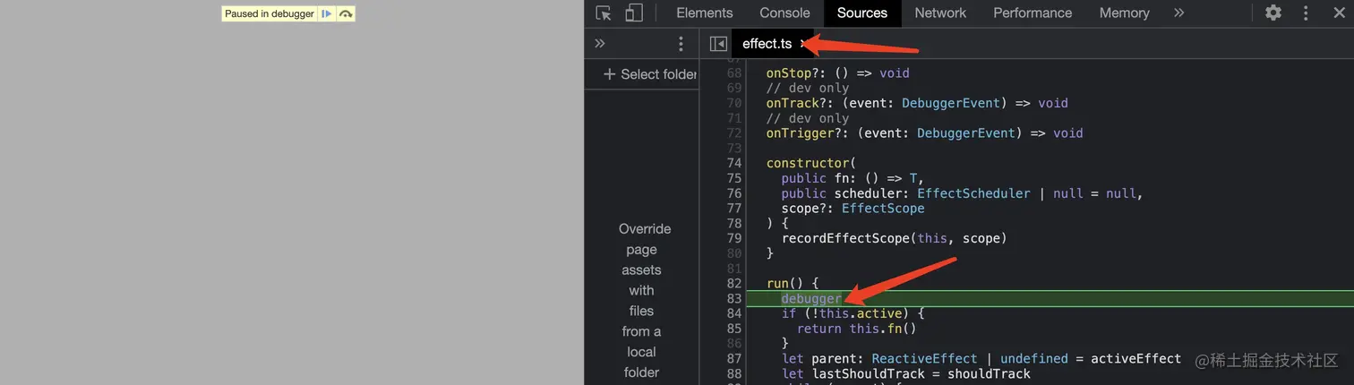The width and height of the screenshot is (1354, 385).
Task: Click the constructor( keyword line
Action: (x=811, y=163)
